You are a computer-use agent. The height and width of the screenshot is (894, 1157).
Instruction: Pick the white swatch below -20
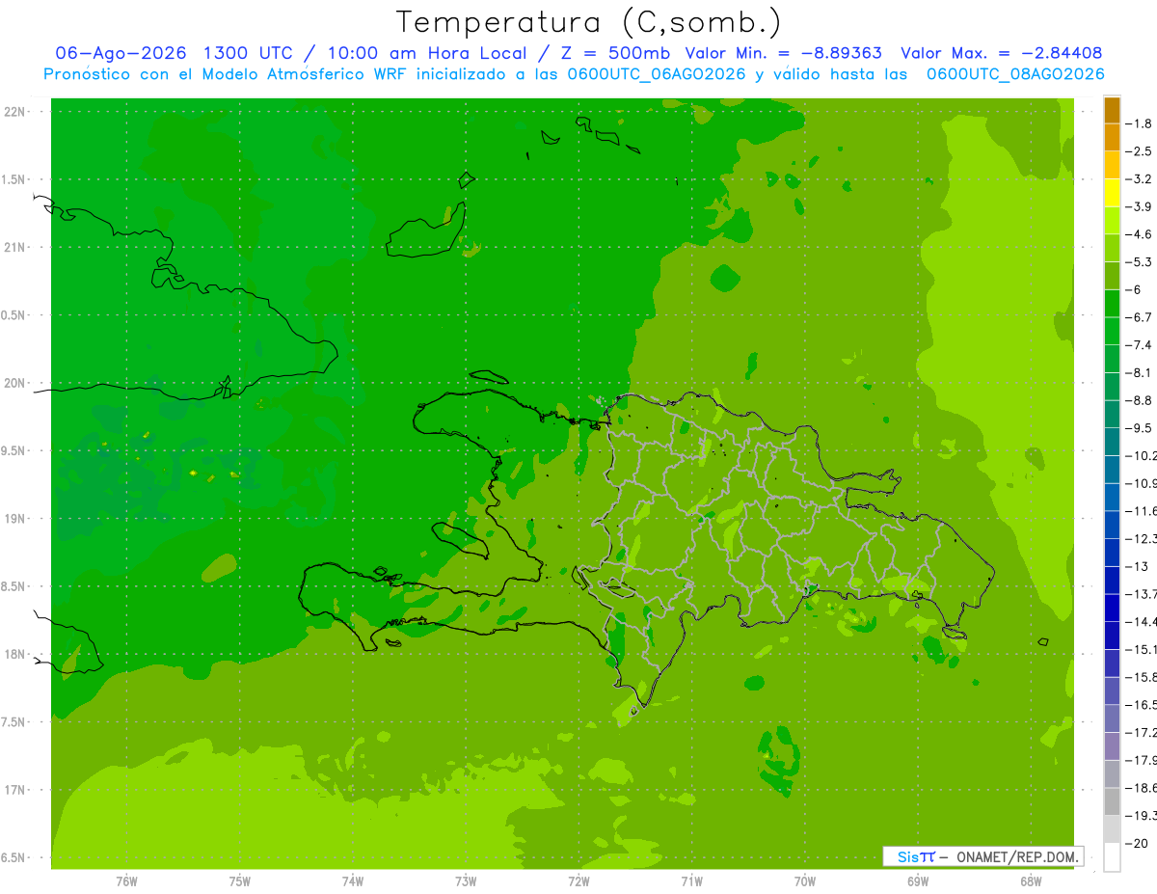pos(1112,857)
